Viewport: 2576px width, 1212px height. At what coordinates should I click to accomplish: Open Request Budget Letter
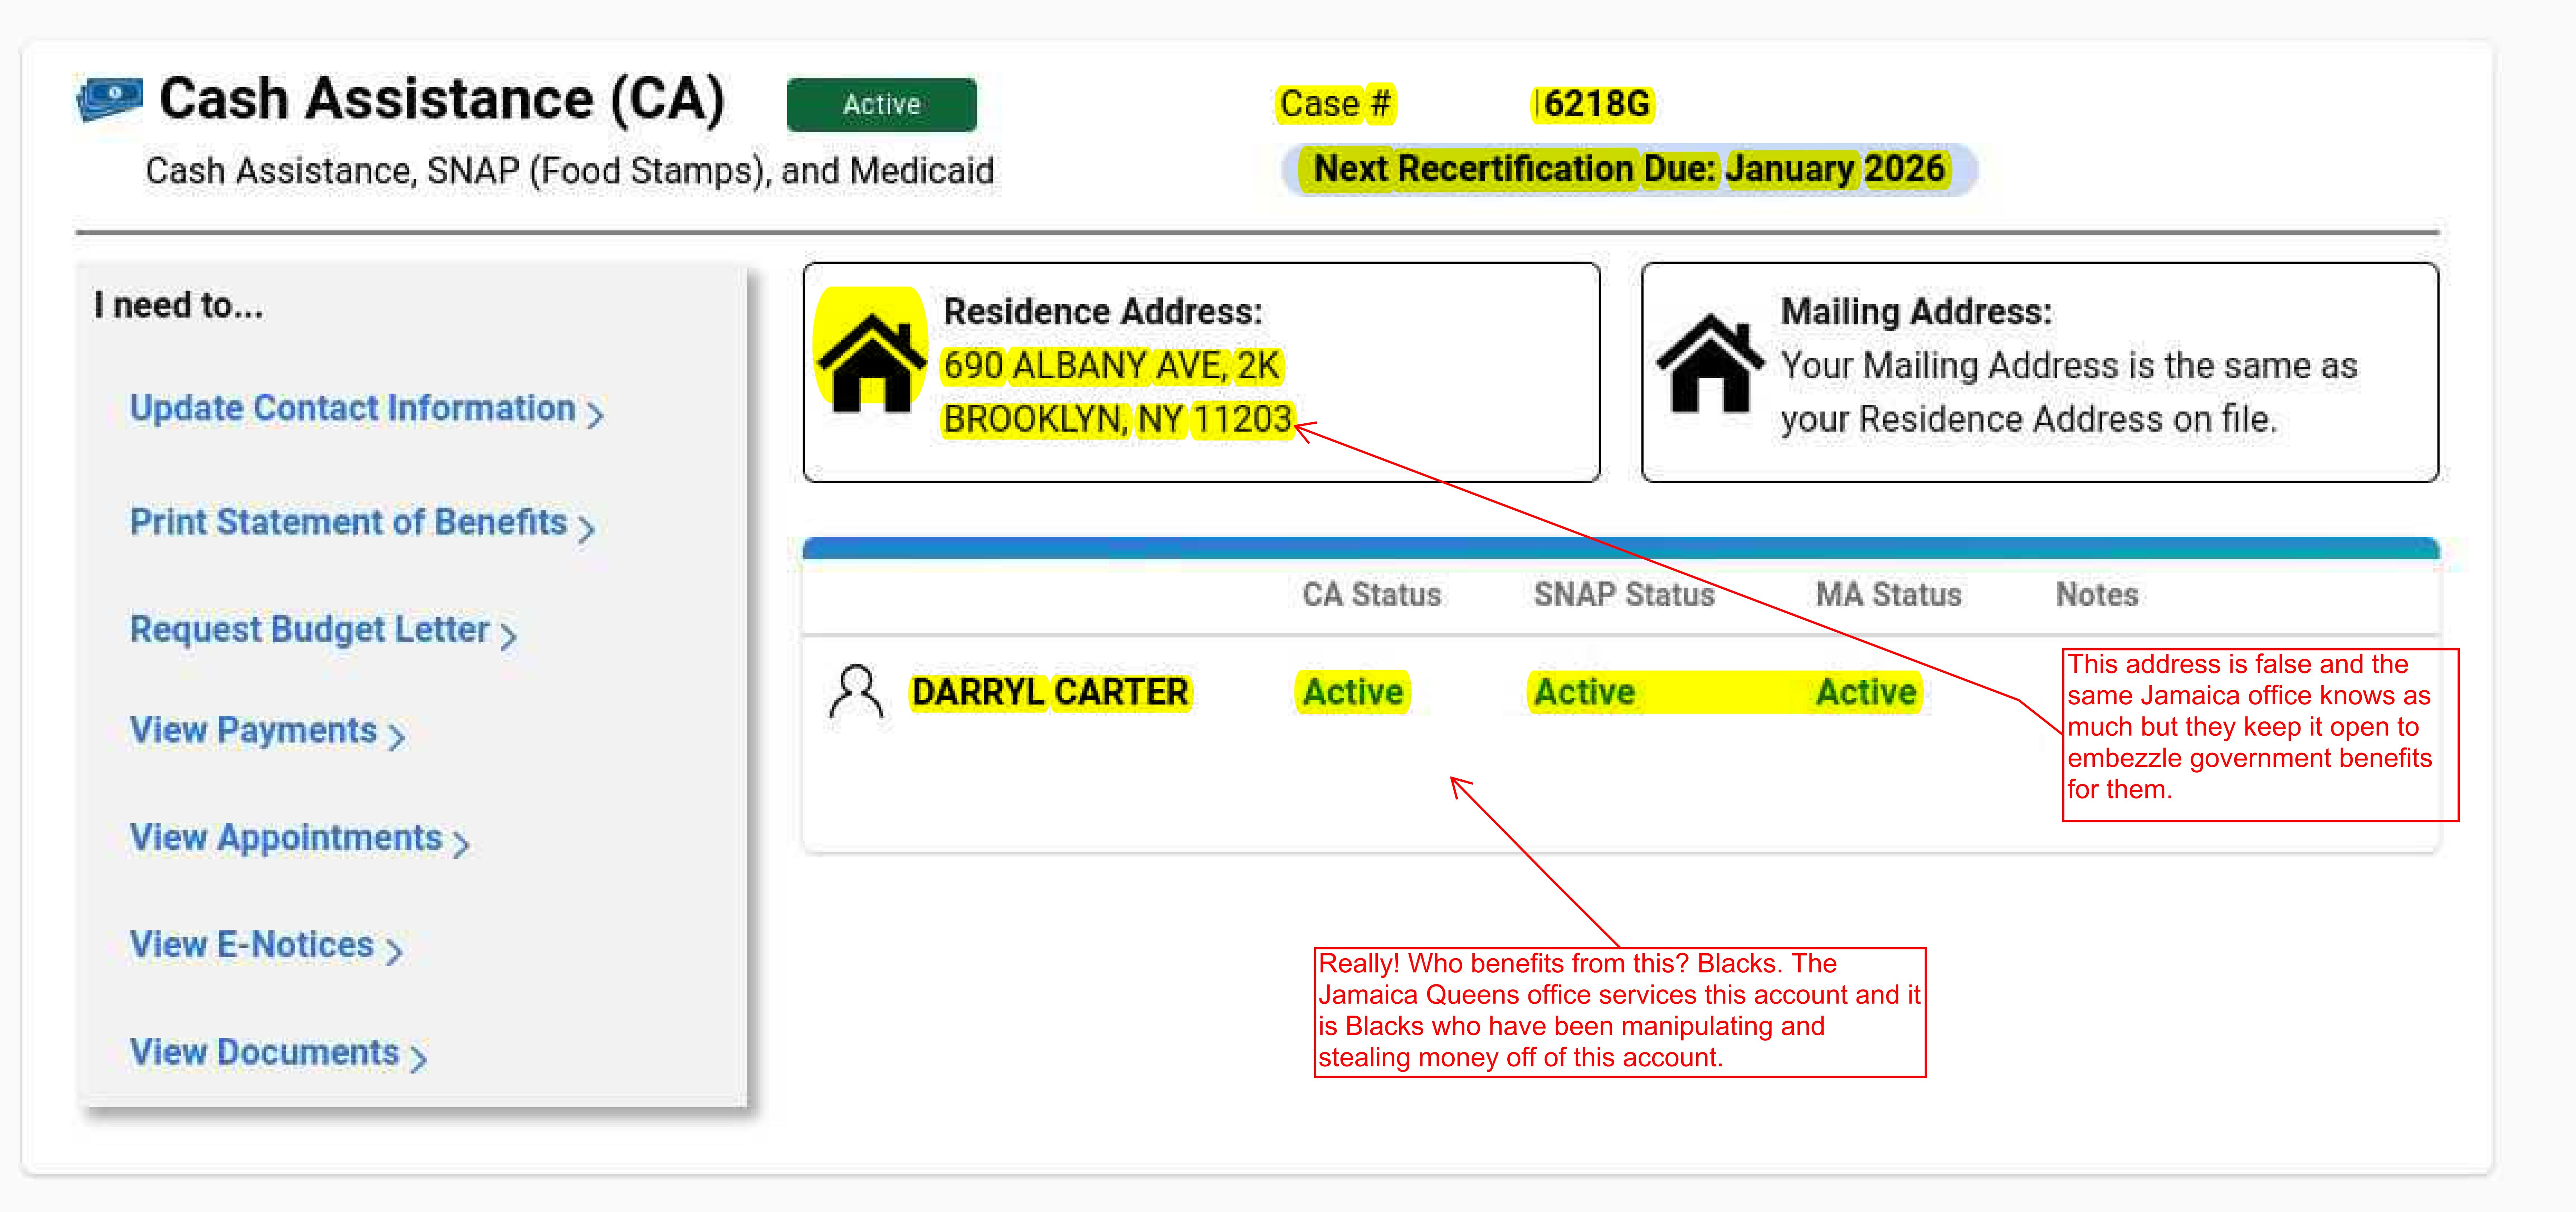click(x=308, y=629)
